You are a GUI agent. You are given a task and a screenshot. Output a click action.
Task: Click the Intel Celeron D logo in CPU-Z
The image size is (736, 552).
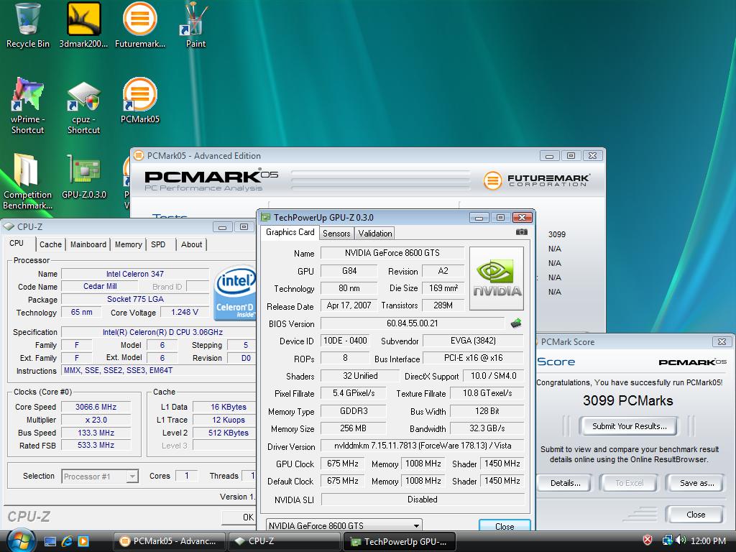(x=234, y=293)
